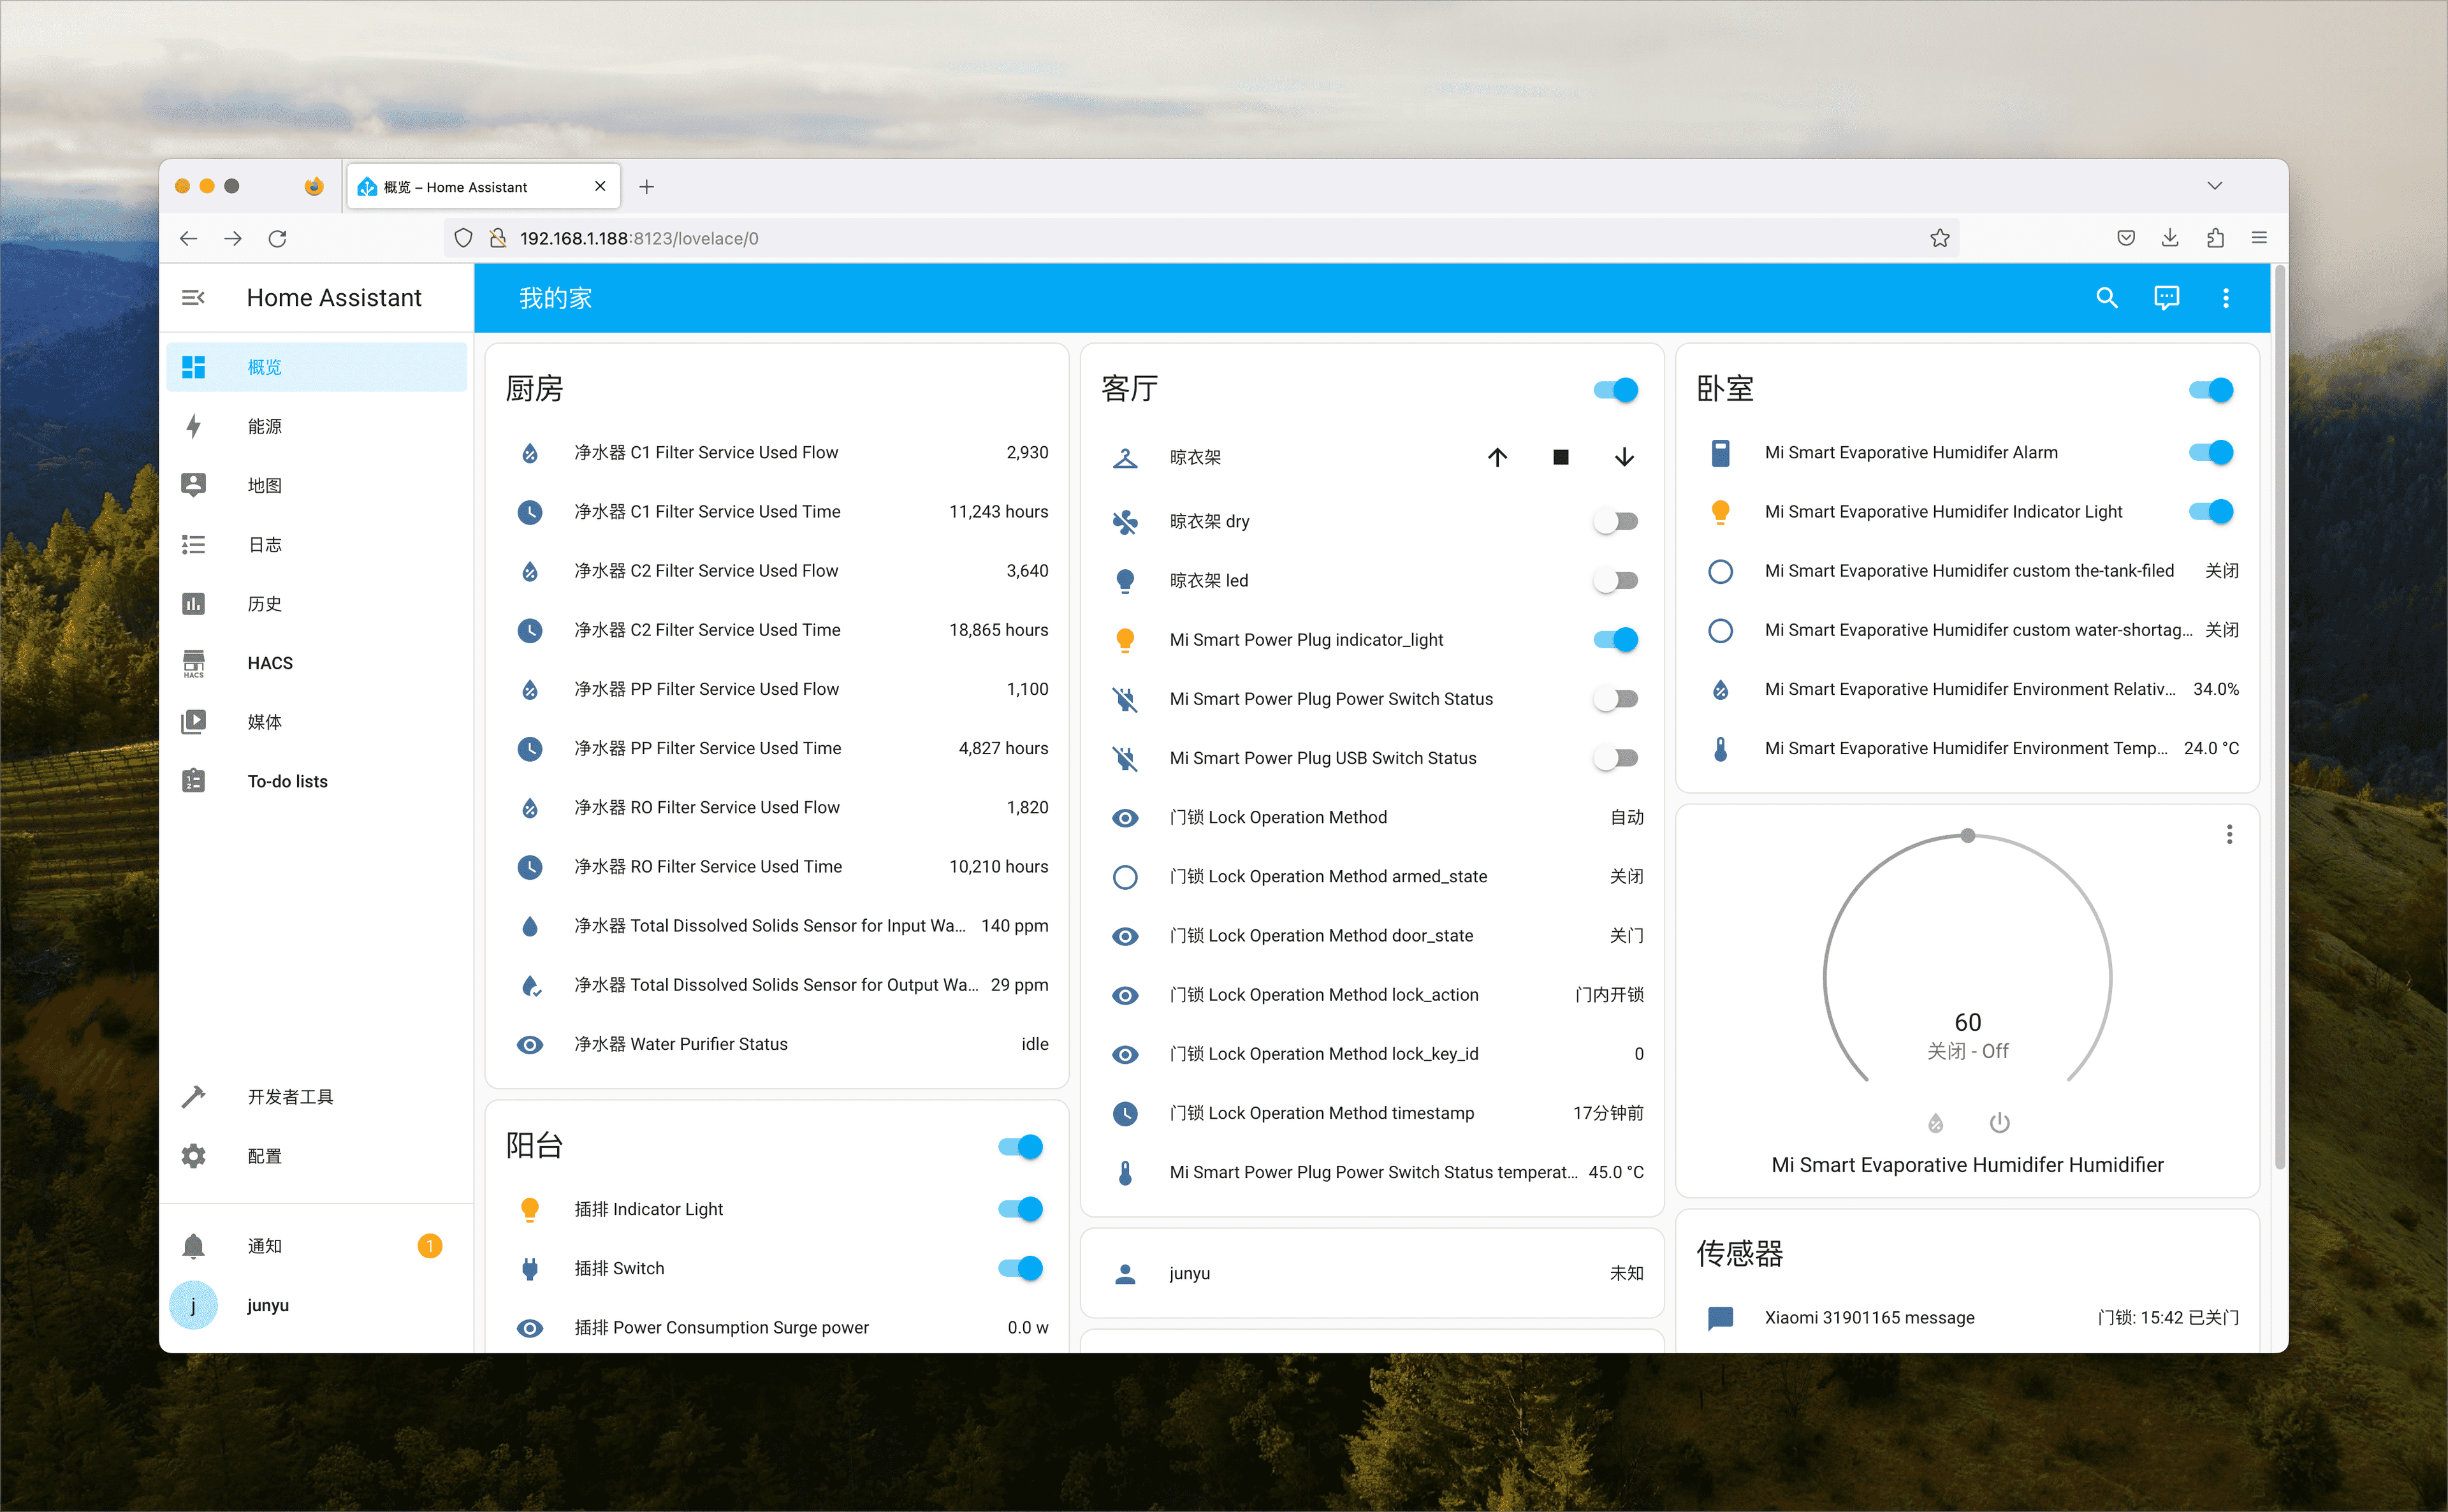The width and height of the screenshot is (2448, 1512).
Task: Turn off 客厅 group toggle
Action: (1616, 390)
